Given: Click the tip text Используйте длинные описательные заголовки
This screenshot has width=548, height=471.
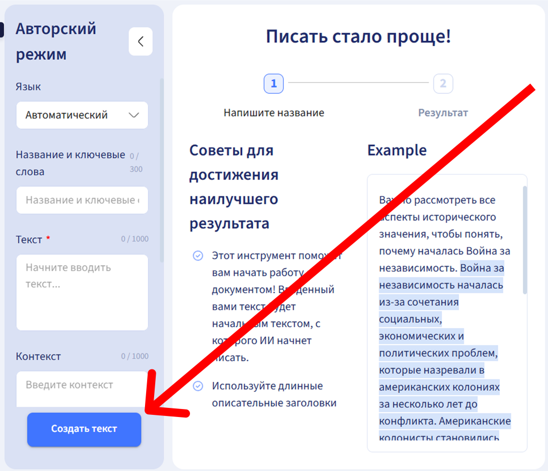Looking at the screenshot, I should [x=275, y=394].
